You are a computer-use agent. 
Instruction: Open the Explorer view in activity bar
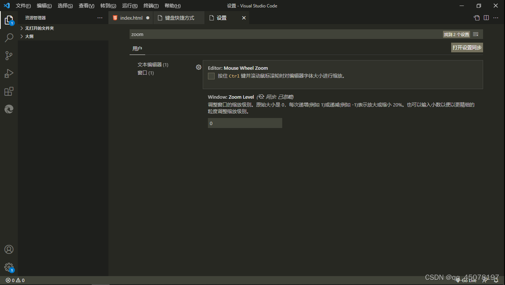pos(9,20)
